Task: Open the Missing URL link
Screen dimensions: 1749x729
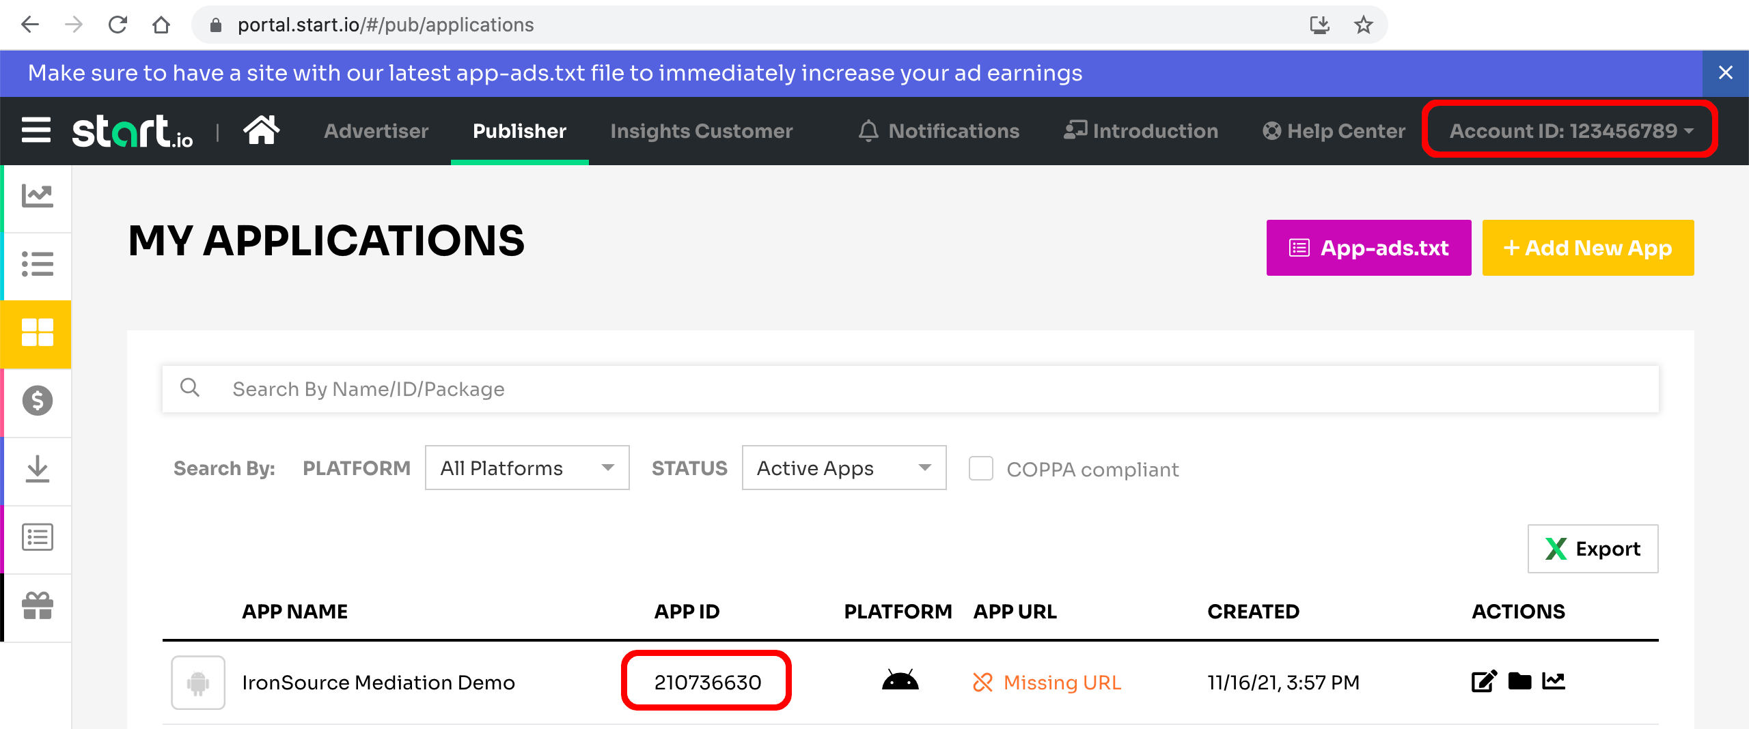Action: 1061,682
